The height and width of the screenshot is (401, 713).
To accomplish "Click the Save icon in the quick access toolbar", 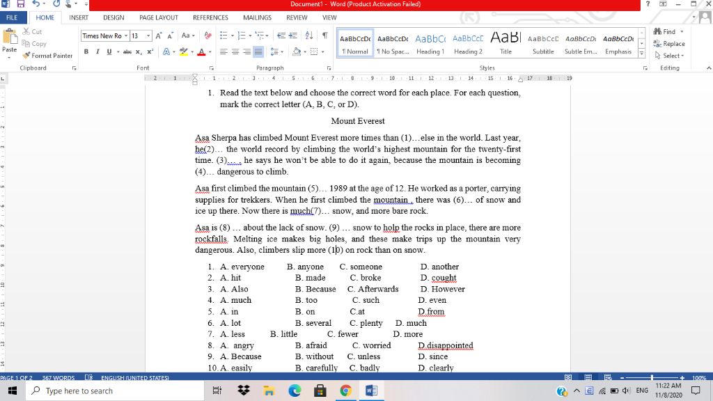I will click(20, 3).
